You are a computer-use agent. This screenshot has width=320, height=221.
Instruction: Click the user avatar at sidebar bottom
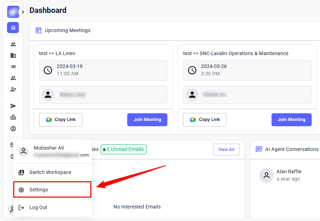tap(12, 209)
